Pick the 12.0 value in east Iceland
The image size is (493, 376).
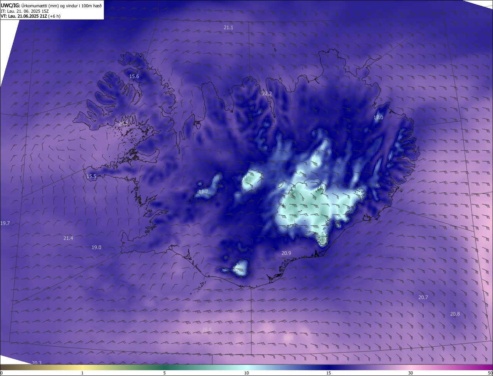(379, 118)
